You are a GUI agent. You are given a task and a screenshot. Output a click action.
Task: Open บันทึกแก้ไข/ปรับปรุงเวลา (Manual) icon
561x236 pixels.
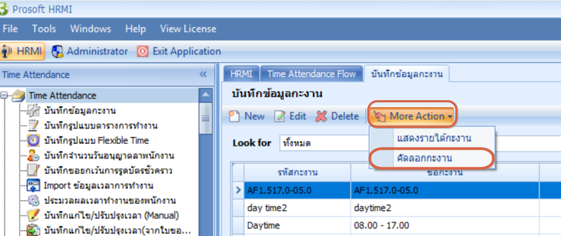[34, 216]
